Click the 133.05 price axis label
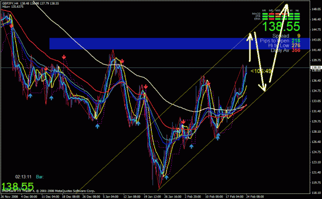 click(316, 101)
